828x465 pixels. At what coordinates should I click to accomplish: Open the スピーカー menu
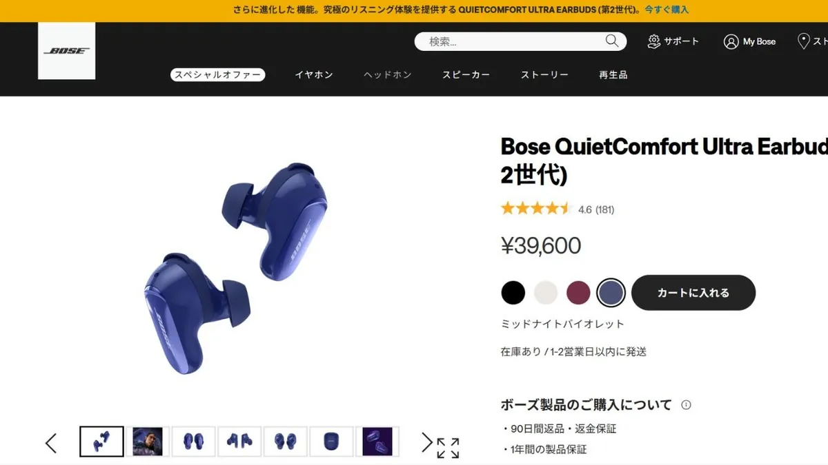[x=466, y=74]
